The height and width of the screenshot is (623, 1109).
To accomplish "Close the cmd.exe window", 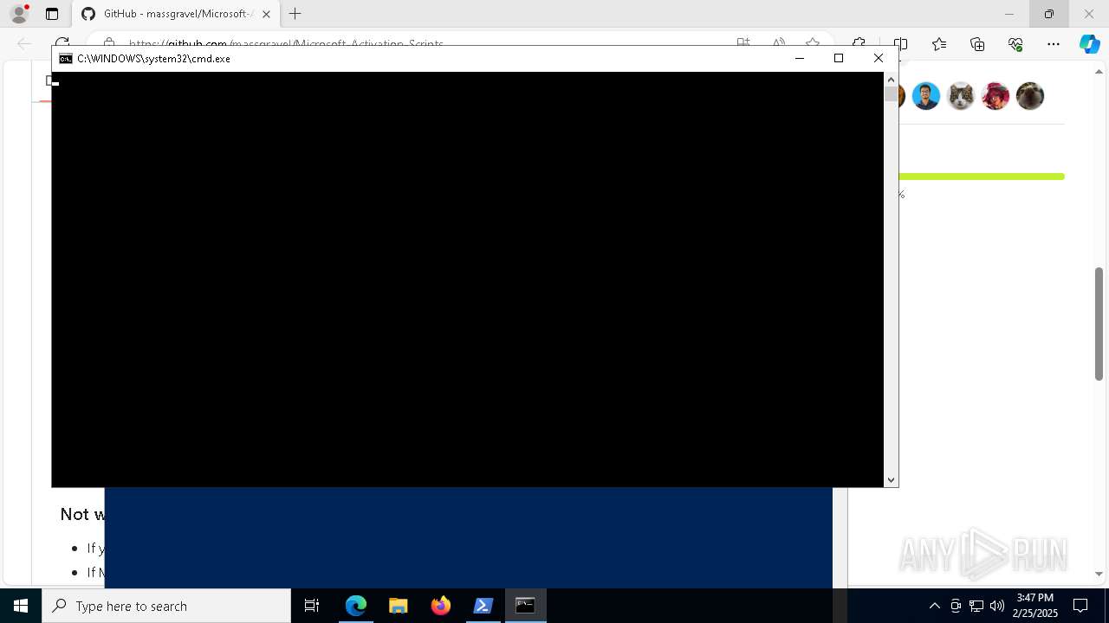I will pyautogui.click(x=879, y=59).
